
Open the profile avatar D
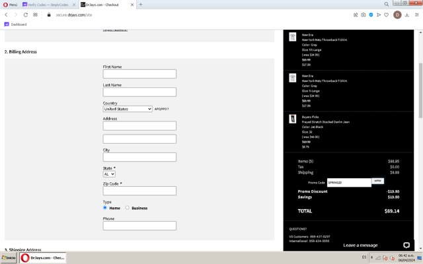point(397,15)
